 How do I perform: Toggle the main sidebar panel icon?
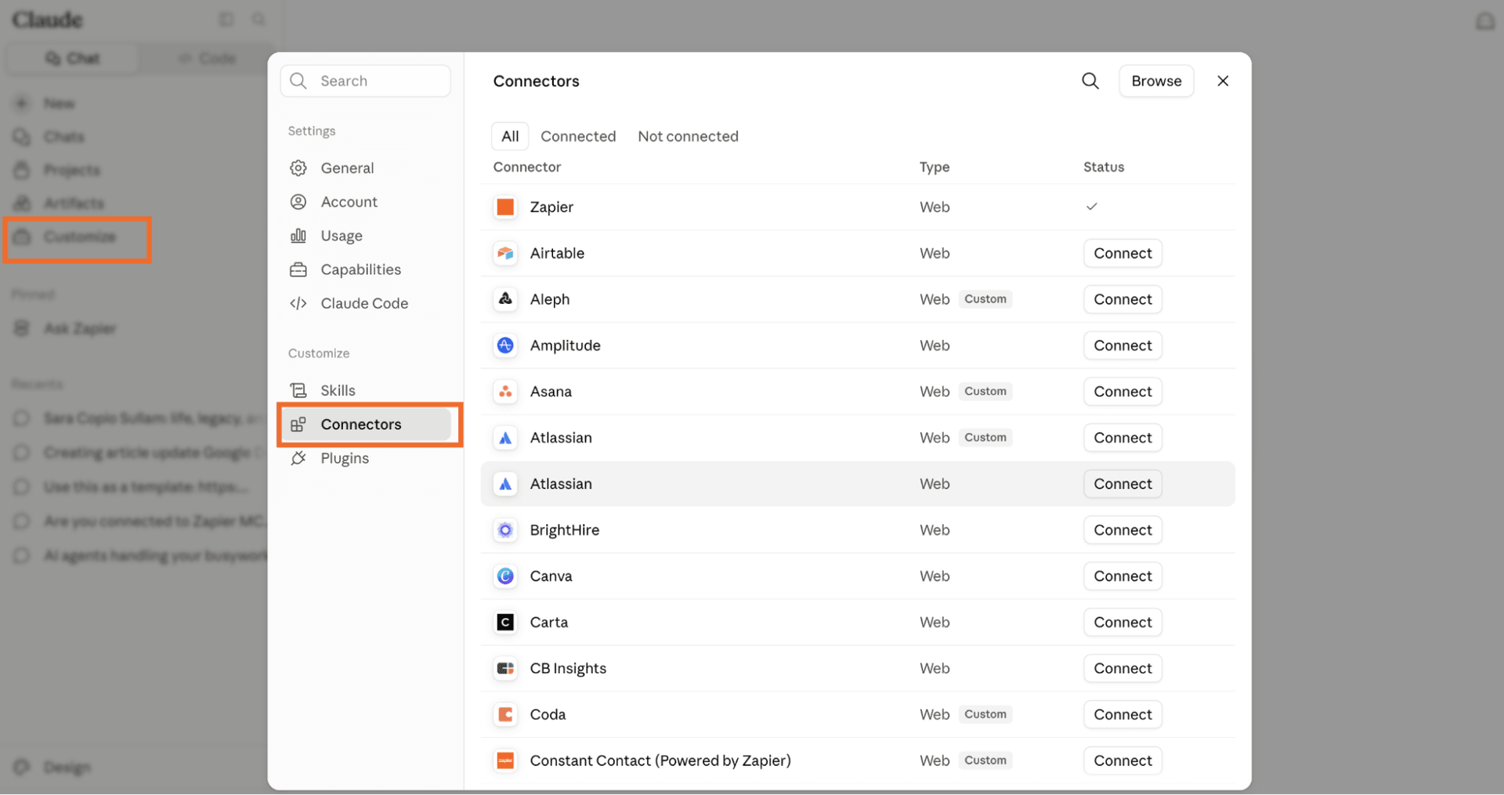coord(226,20)
